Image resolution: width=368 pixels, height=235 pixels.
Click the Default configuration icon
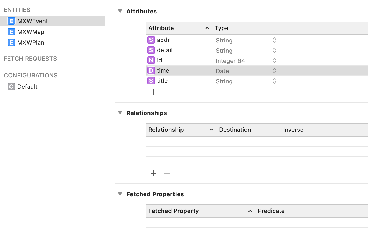(11, 87)
